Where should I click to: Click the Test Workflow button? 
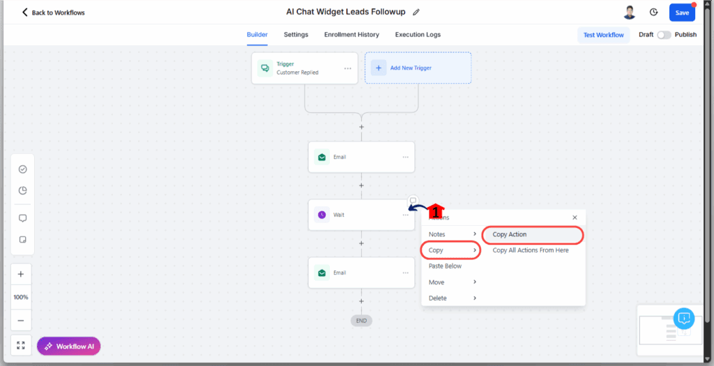coord(603,35)
